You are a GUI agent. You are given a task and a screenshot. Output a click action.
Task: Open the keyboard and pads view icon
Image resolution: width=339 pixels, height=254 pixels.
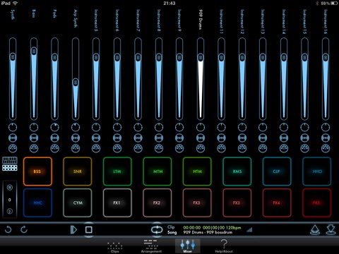pos(10,164)
